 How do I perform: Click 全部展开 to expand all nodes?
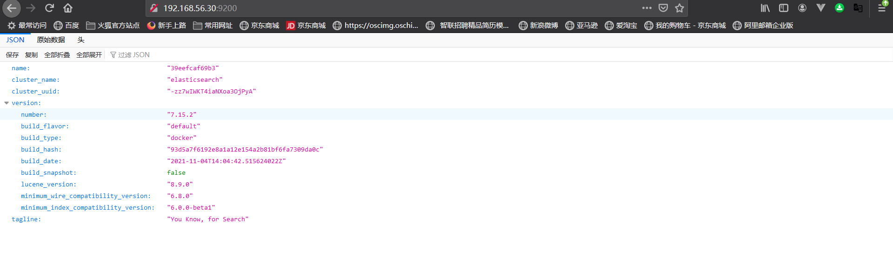89,55
